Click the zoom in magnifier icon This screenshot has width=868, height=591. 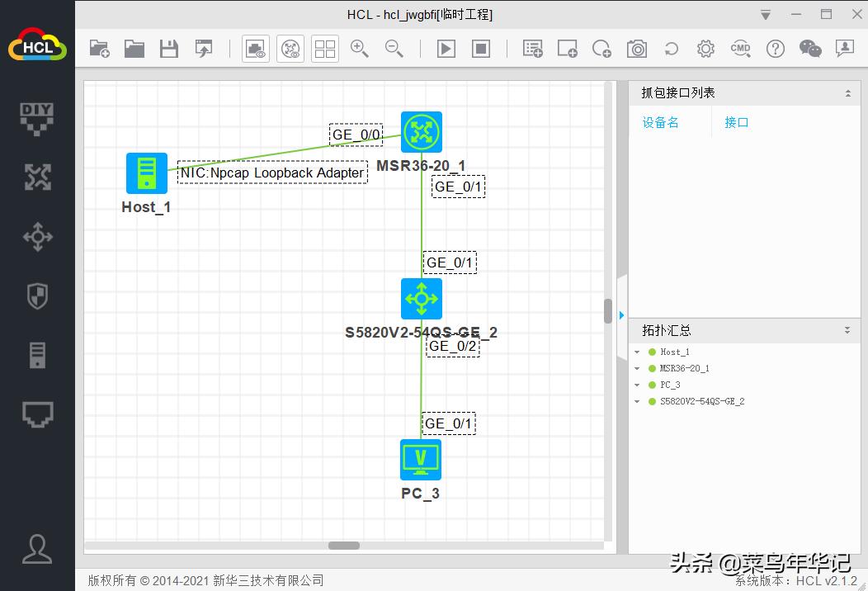click(360, 49)
